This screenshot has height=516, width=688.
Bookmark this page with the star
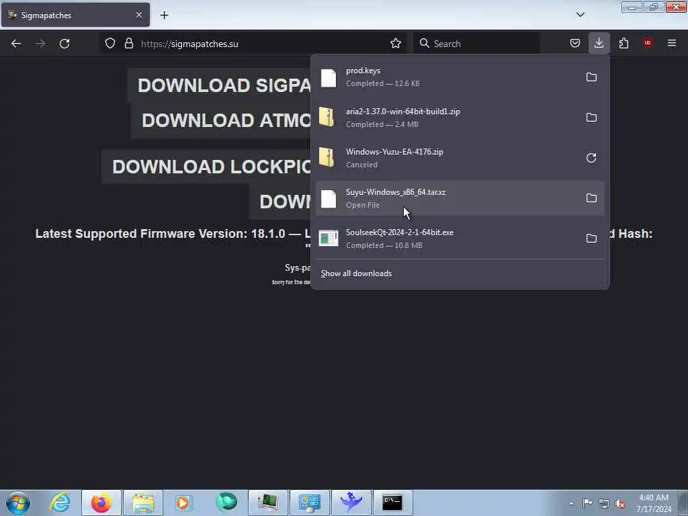[x=395, y=44]
